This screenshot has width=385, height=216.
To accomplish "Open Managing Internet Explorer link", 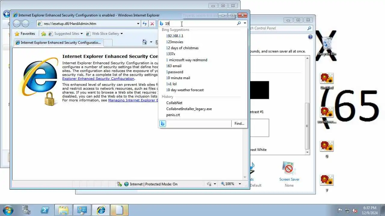I will click(133, 100).
